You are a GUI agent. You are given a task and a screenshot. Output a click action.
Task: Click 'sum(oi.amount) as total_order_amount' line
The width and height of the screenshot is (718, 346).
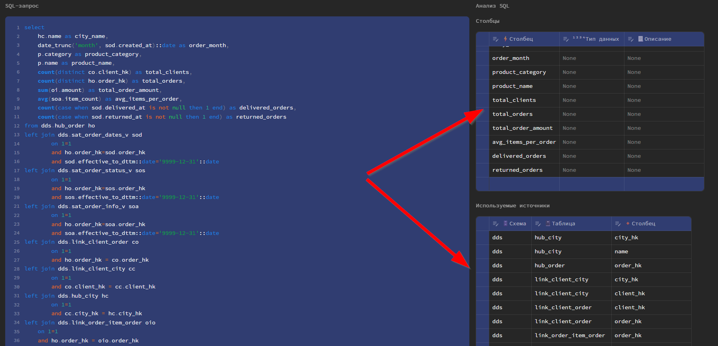pos(100,90)
